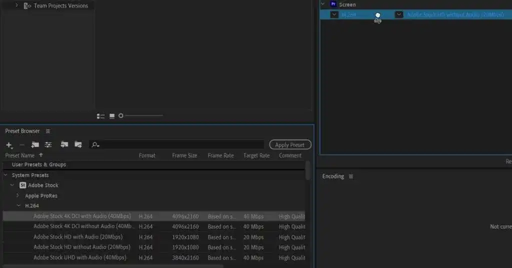Click the Preset Browser vertical scrollbar
Viewport: 512px width, 268px height.
(307, 170)
